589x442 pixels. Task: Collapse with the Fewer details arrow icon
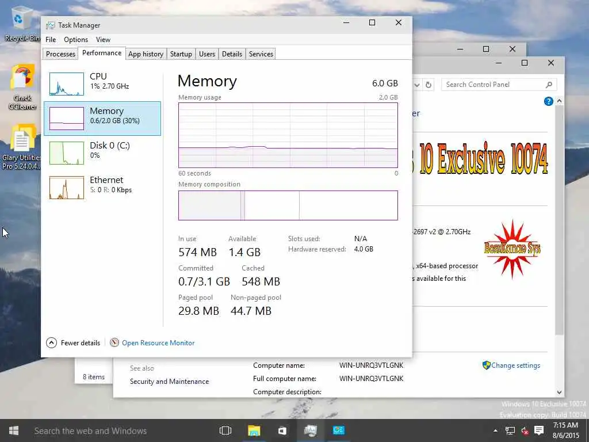click(51, 343)
